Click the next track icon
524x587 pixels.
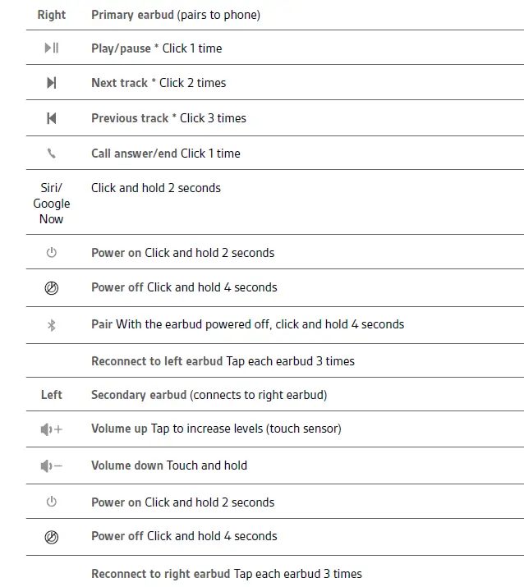click(51, 83)
